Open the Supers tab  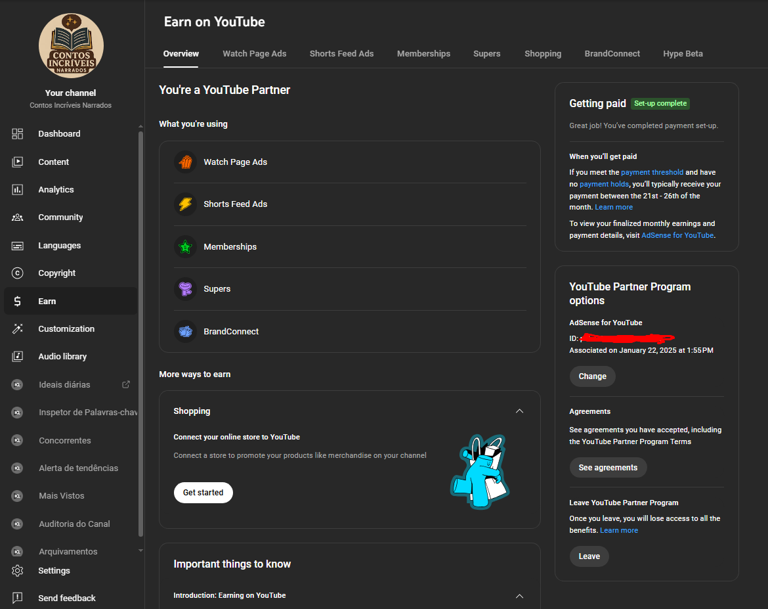[486, 54]
